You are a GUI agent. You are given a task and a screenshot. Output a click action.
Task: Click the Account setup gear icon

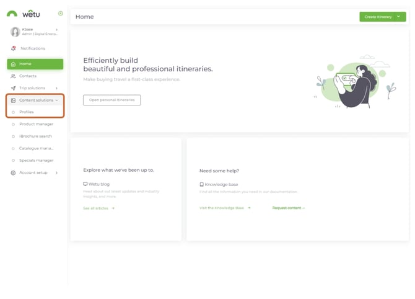(13, 173)
